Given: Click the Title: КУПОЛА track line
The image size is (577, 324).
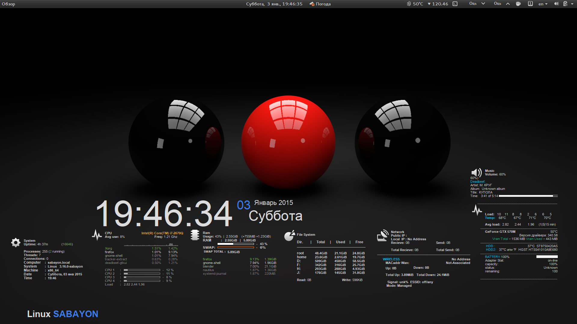Looking at the screenshot, I should click(x=481, y=192).
